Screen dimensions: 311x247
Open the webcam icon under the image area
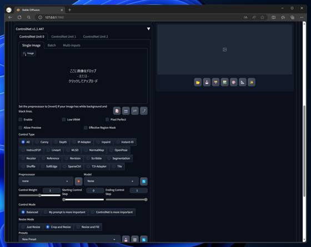point(126,111)
